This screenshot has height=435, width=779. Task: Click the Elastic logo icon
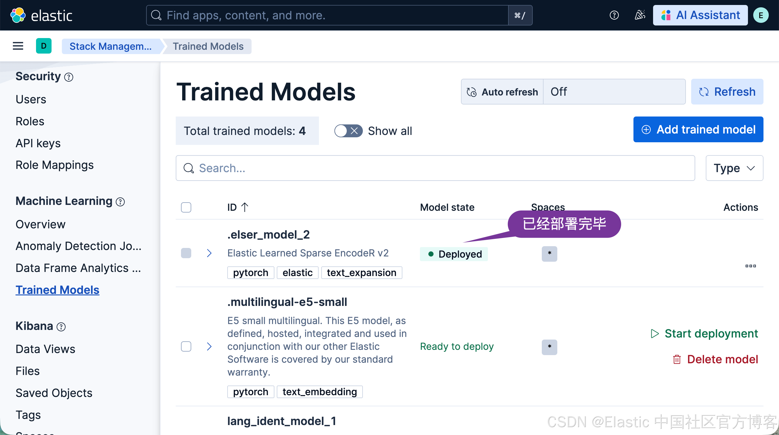click(18, 15)
